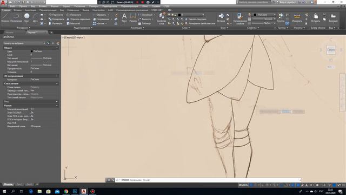This screenshot has width=346, height=195.
Task: Switch to the Аннотации ribbon tab
Action: click(30, 10)
